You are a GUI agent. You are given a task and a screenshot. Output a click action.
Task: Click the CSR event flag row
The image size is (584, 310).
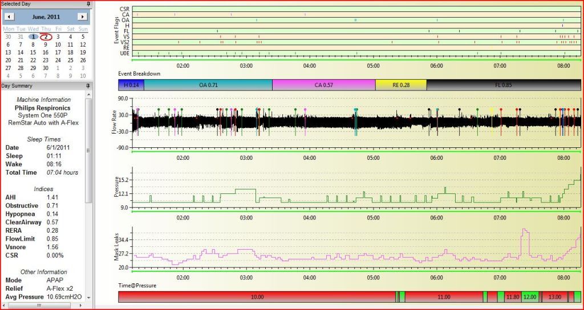click(x=356, y=9)
